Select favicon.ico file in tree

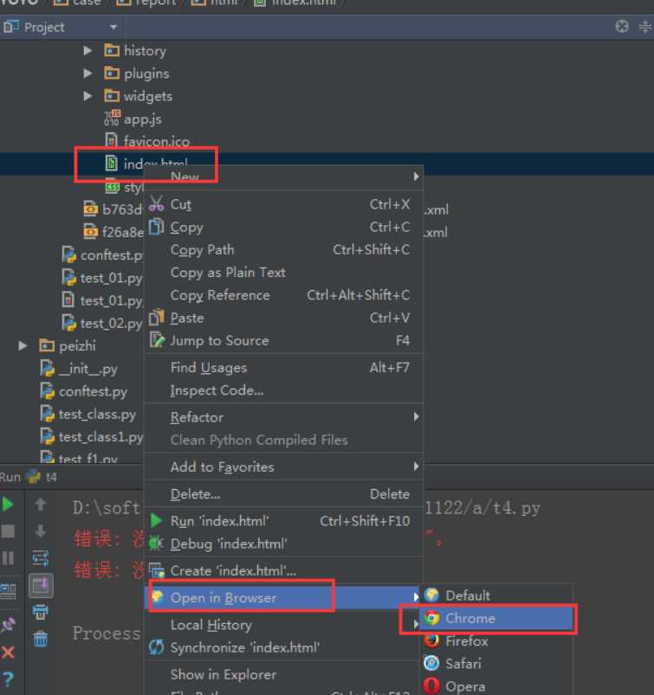(147, 141)
